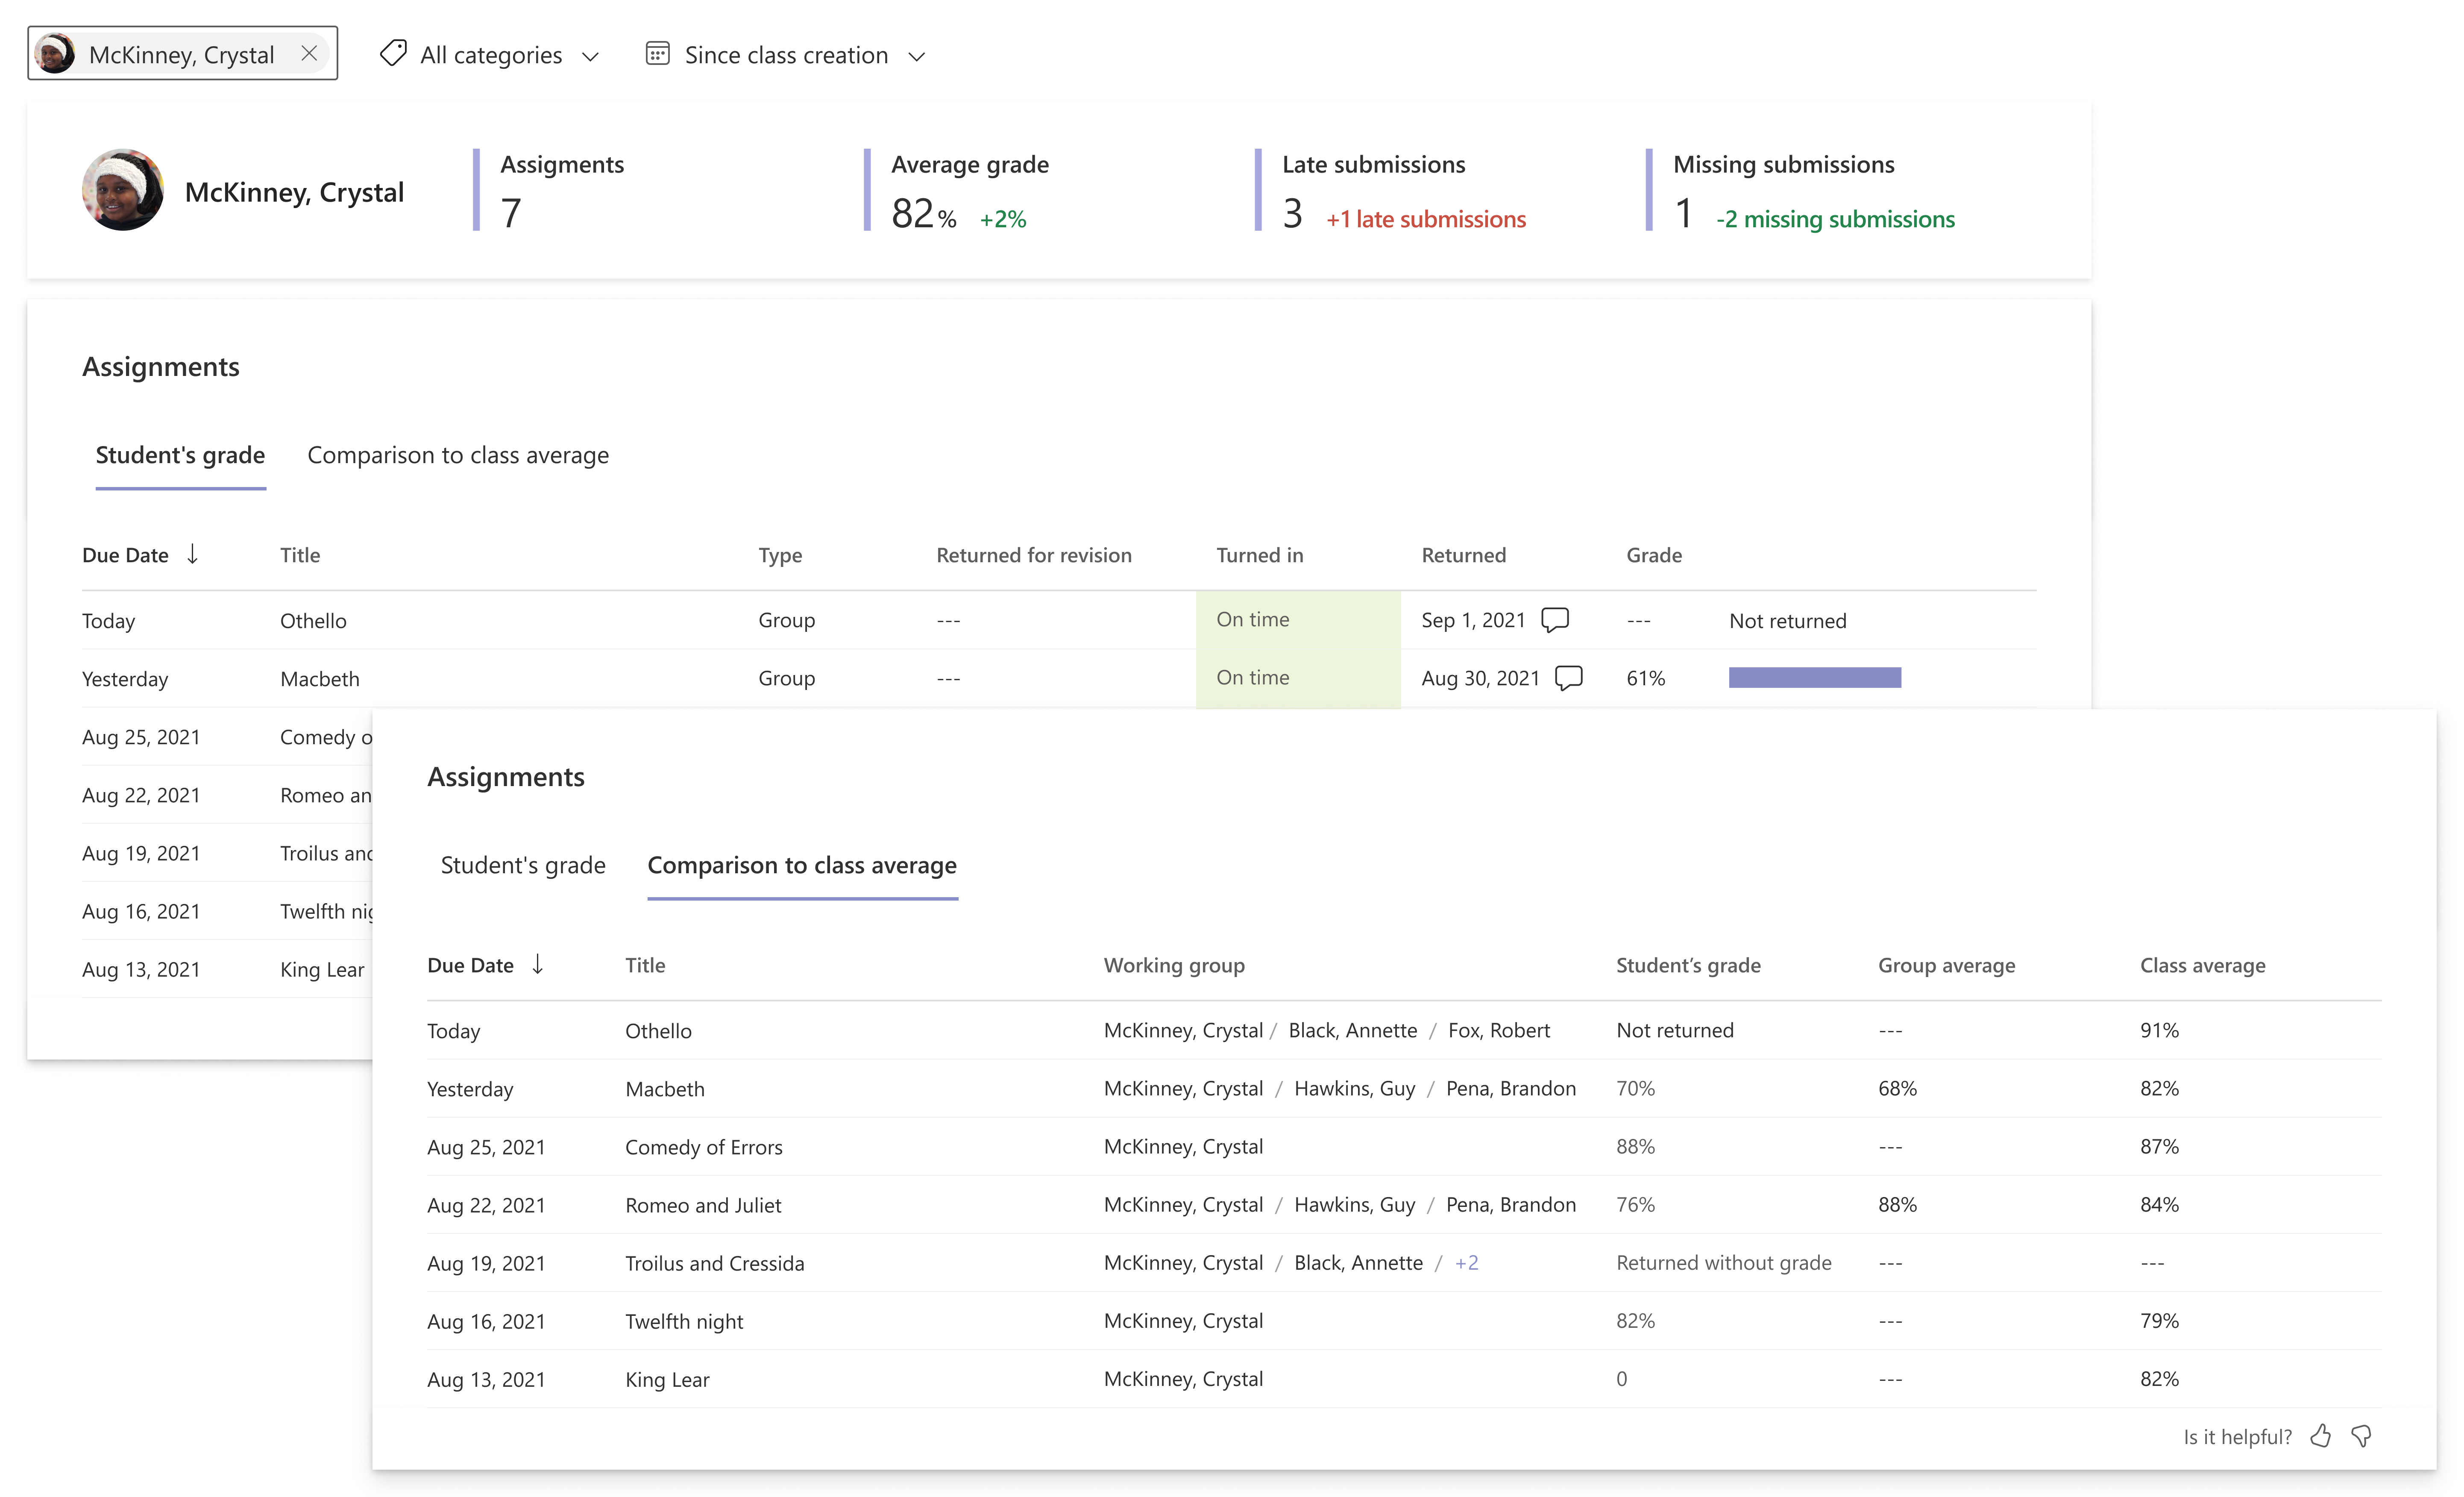Click 91% class average for Othello
The image size is (2464, 1497).
click(2159, 1030)
